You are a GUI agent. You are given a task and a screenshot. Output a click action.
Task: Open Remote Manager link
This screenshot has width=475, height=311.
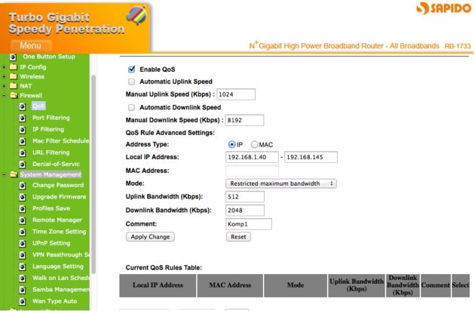[x=57, y=220]
